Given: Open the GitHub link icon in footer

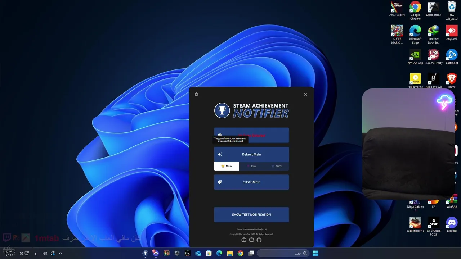Looking at the screenshot, I should pyautogui.click(x=259, y=240).
